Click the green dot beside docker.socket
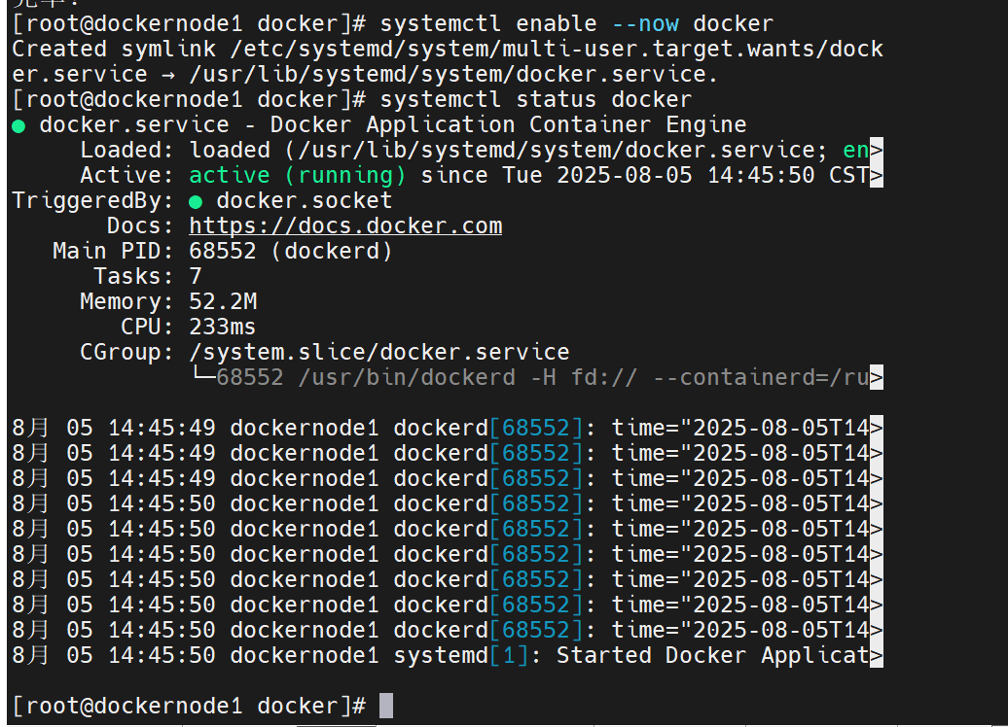Viewport: 1008px width, 727px height. tap(196, 201)
